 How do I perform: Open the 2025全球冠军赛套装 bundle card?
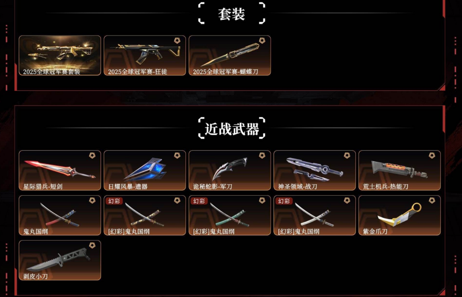pyautogui.click(x=60, y=55)
